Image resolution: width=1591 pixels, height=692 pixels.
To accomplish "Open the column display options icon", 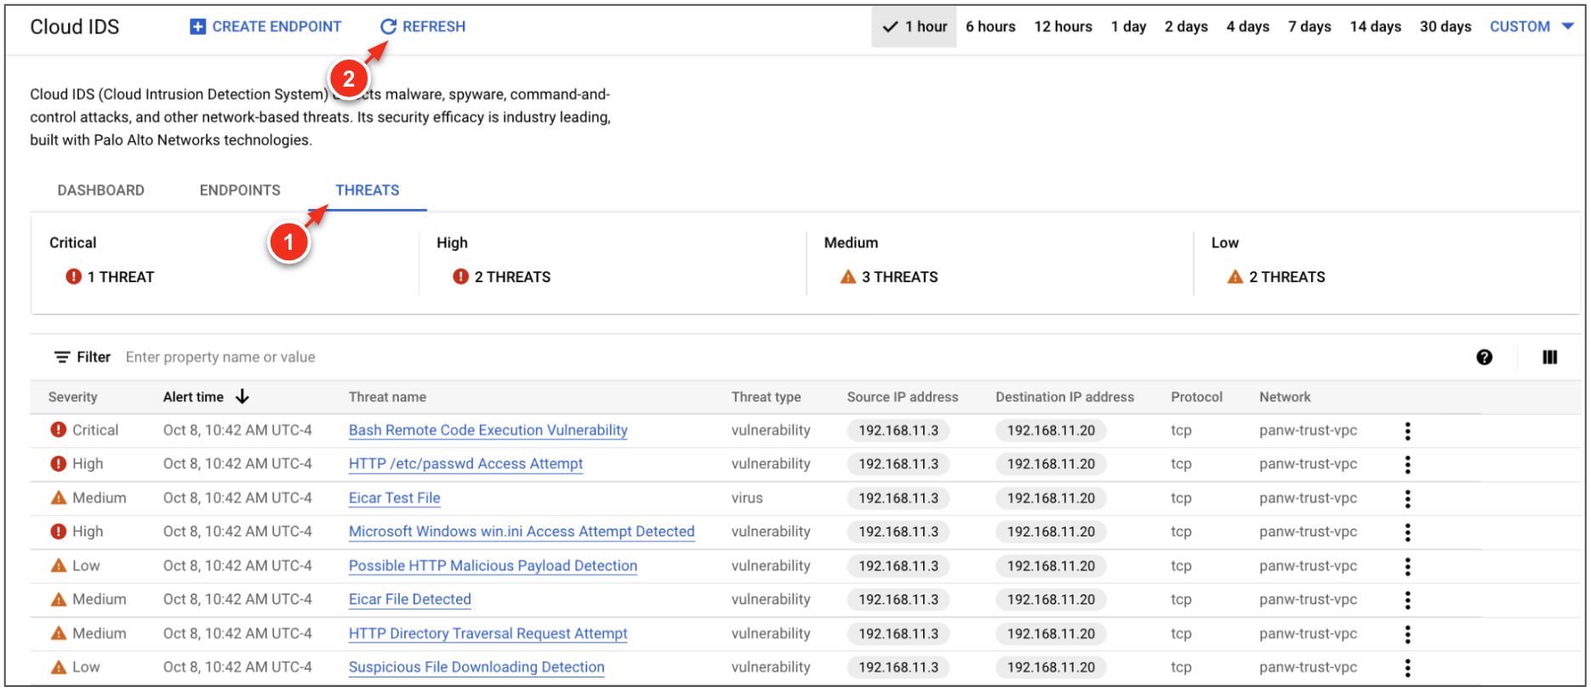I will click(1549, 357).
